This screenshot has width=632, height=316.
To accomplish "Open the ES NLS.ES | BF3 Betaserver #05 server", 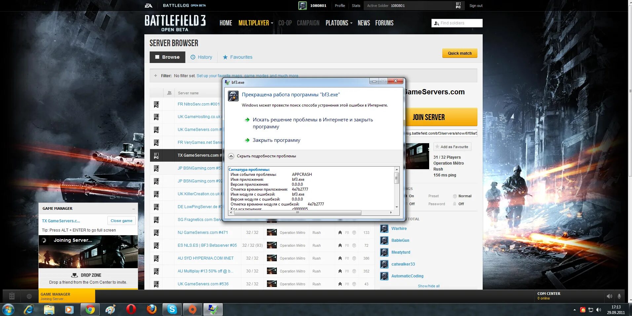I will pos(207,245).
